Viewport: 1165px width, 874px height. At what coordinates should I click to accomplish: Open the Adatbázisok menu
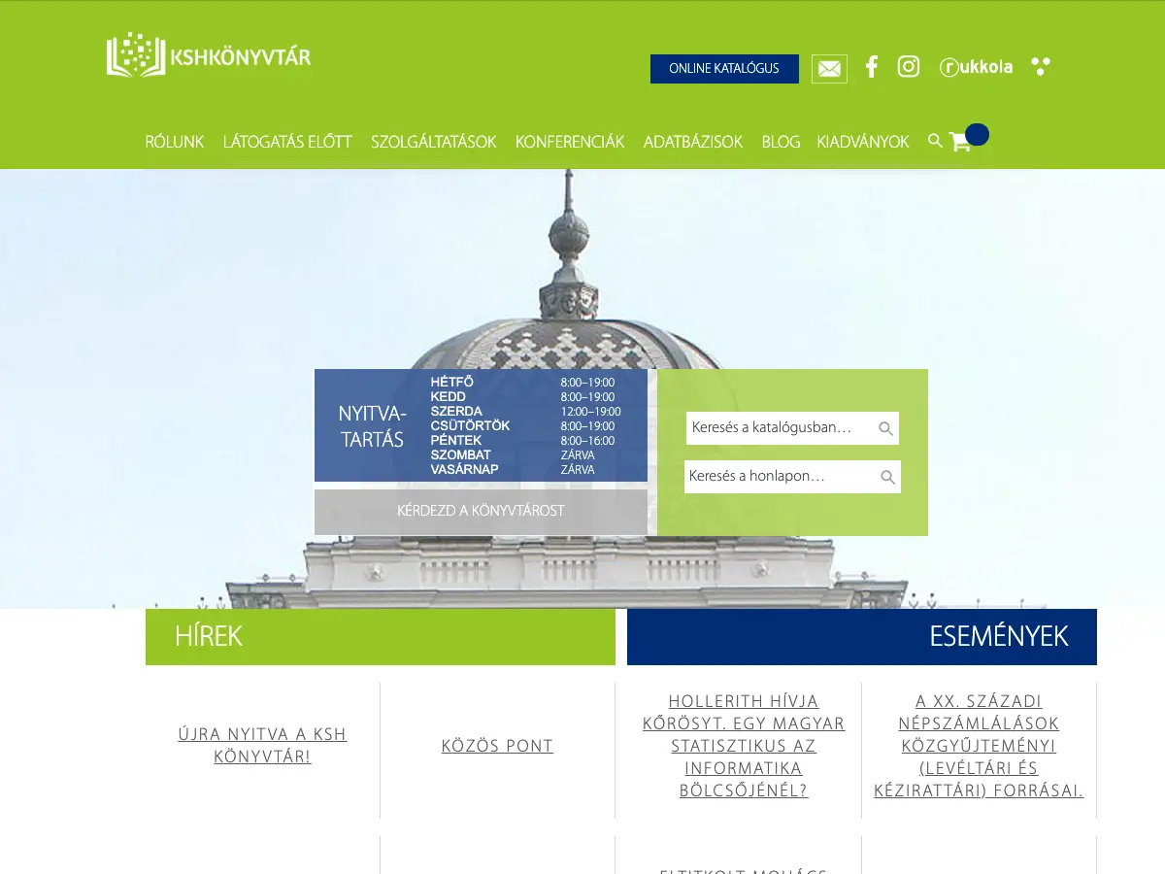(693, 142)
